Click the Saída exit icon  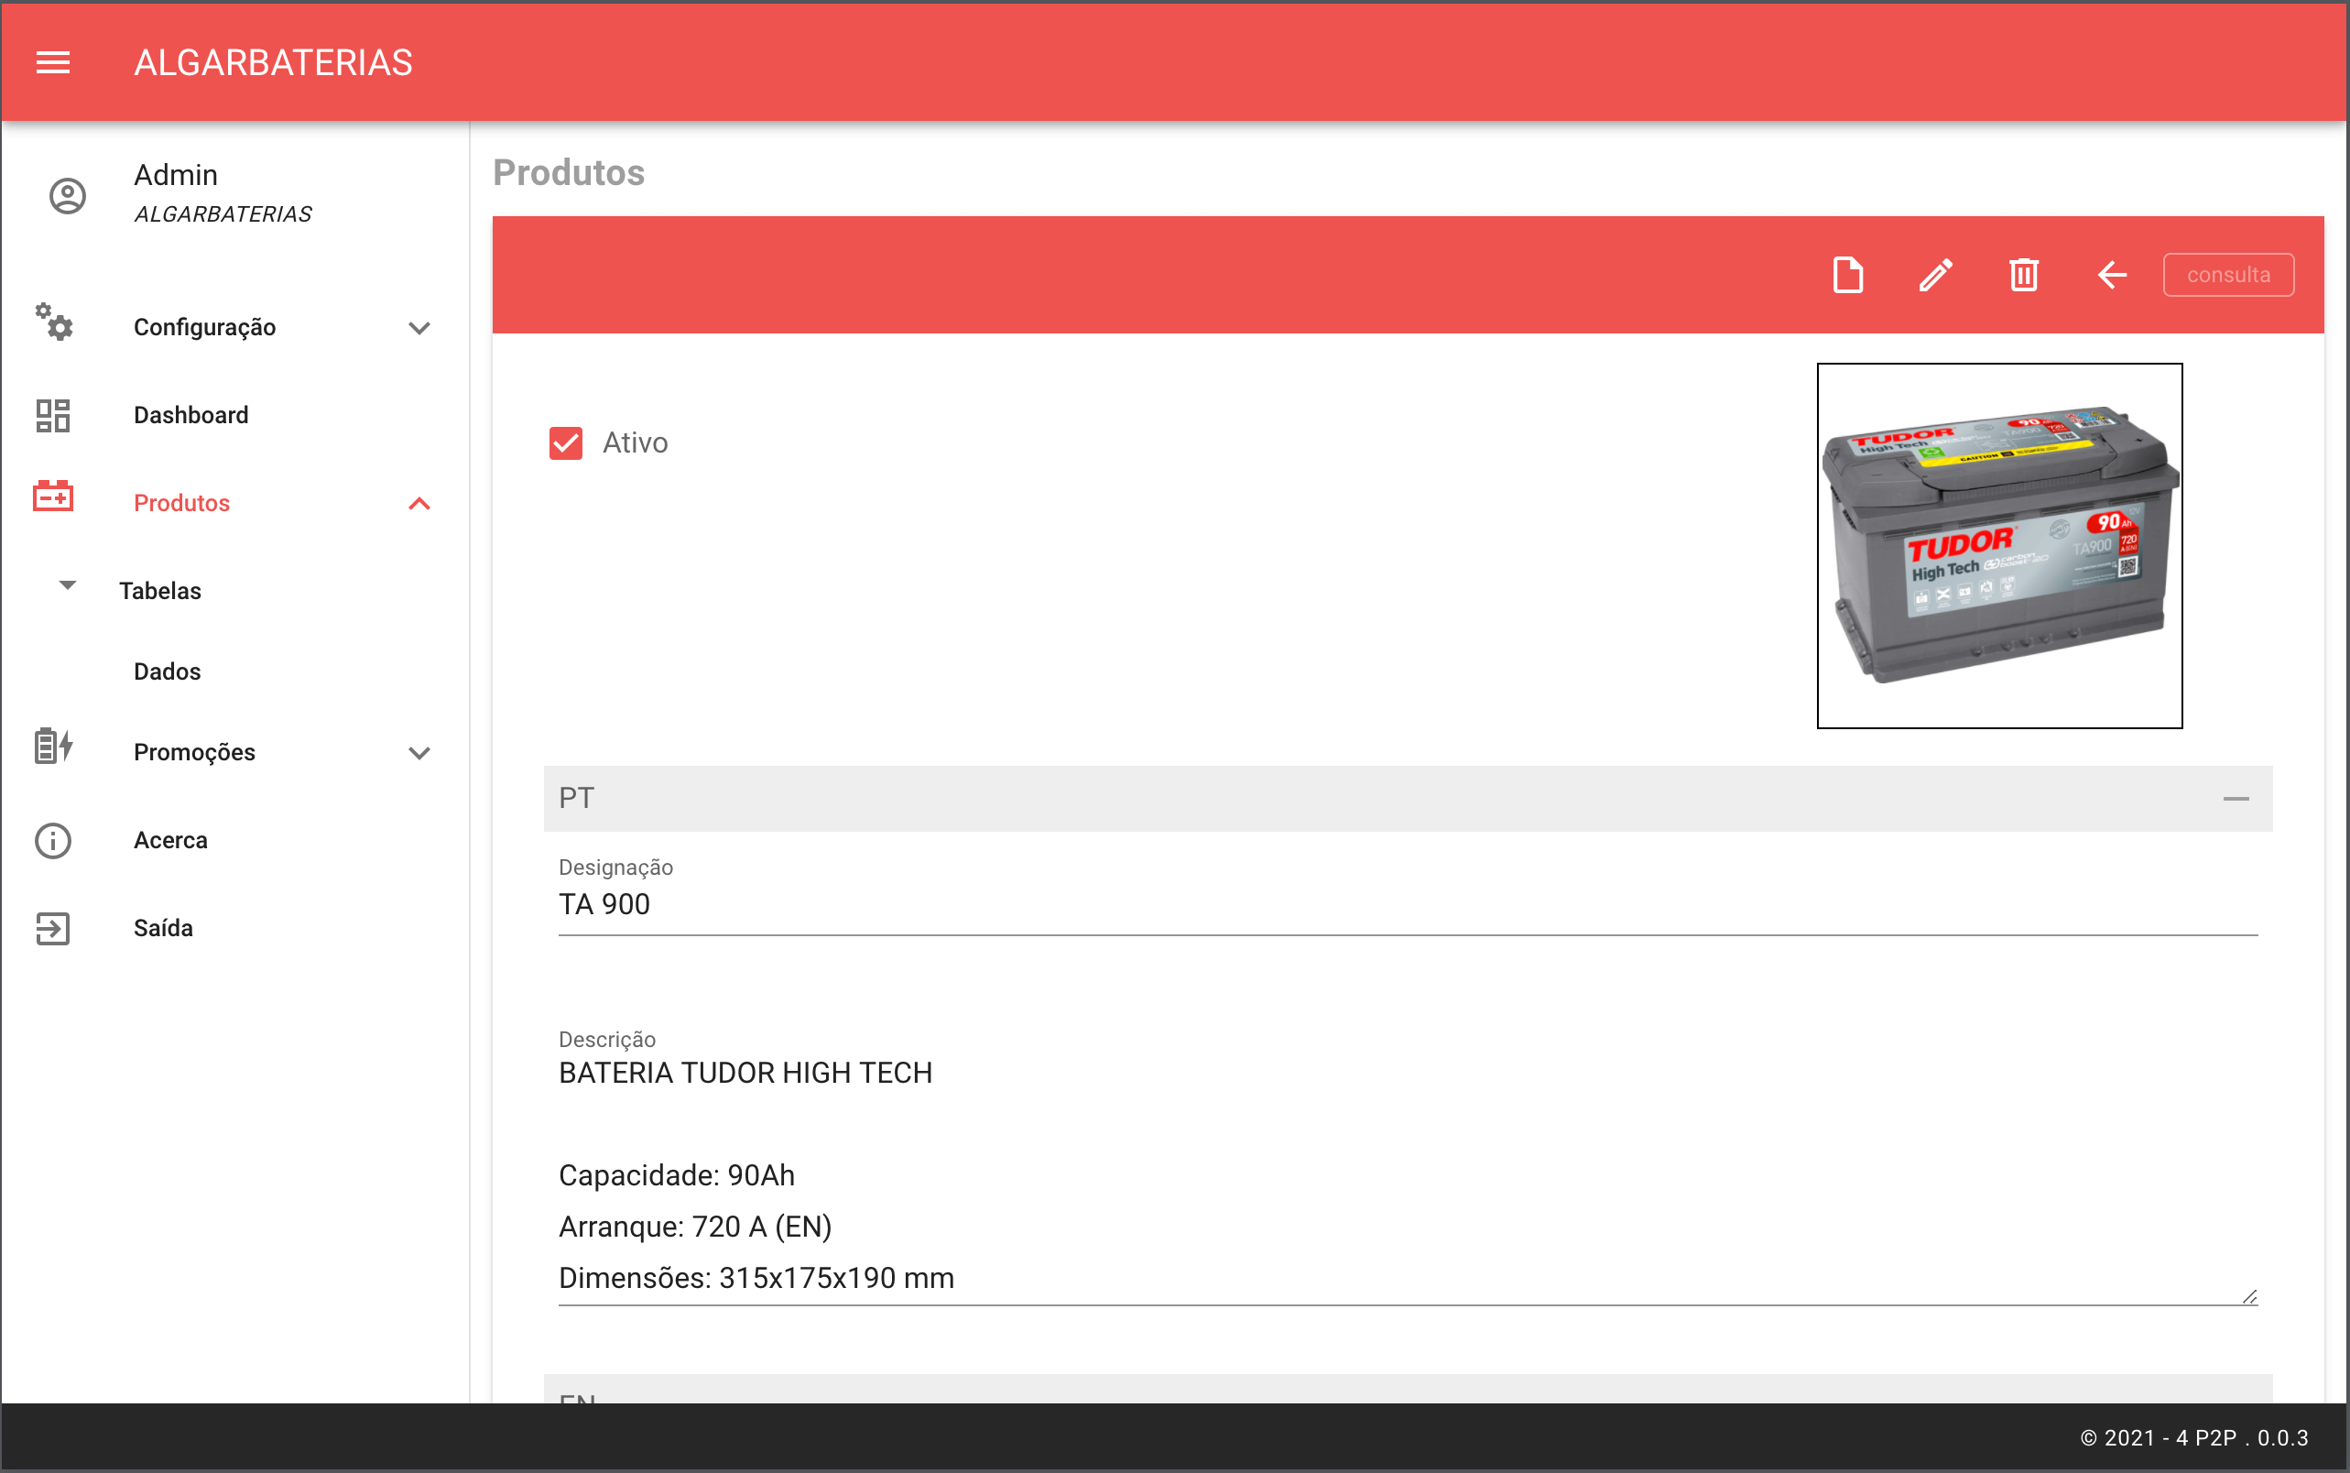(x=52, y=929)
